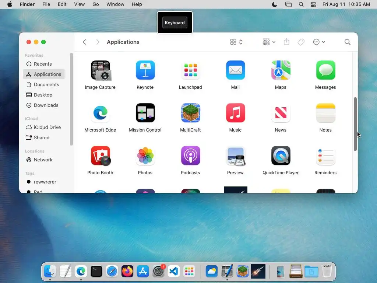Select the Reminders app icon
Screen dimensions: 377x283
(x=325, y=156)
